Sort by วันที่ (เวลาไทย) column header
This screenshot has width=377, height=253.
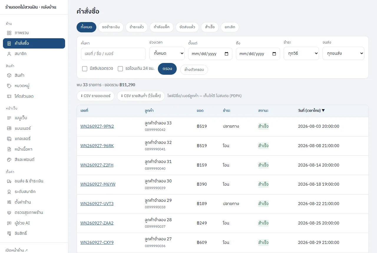click(x=311, y=111)
